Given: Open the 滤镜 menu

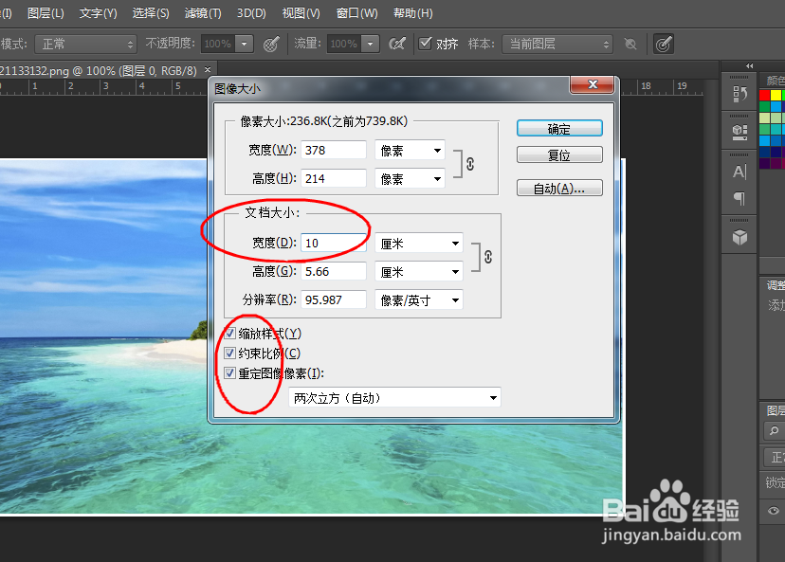Looking at the screenshot, I should pyautogui.click(x=202, y=12).
